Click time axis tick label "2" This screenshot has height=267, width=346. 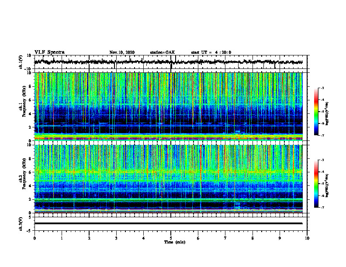click(89, 238)
